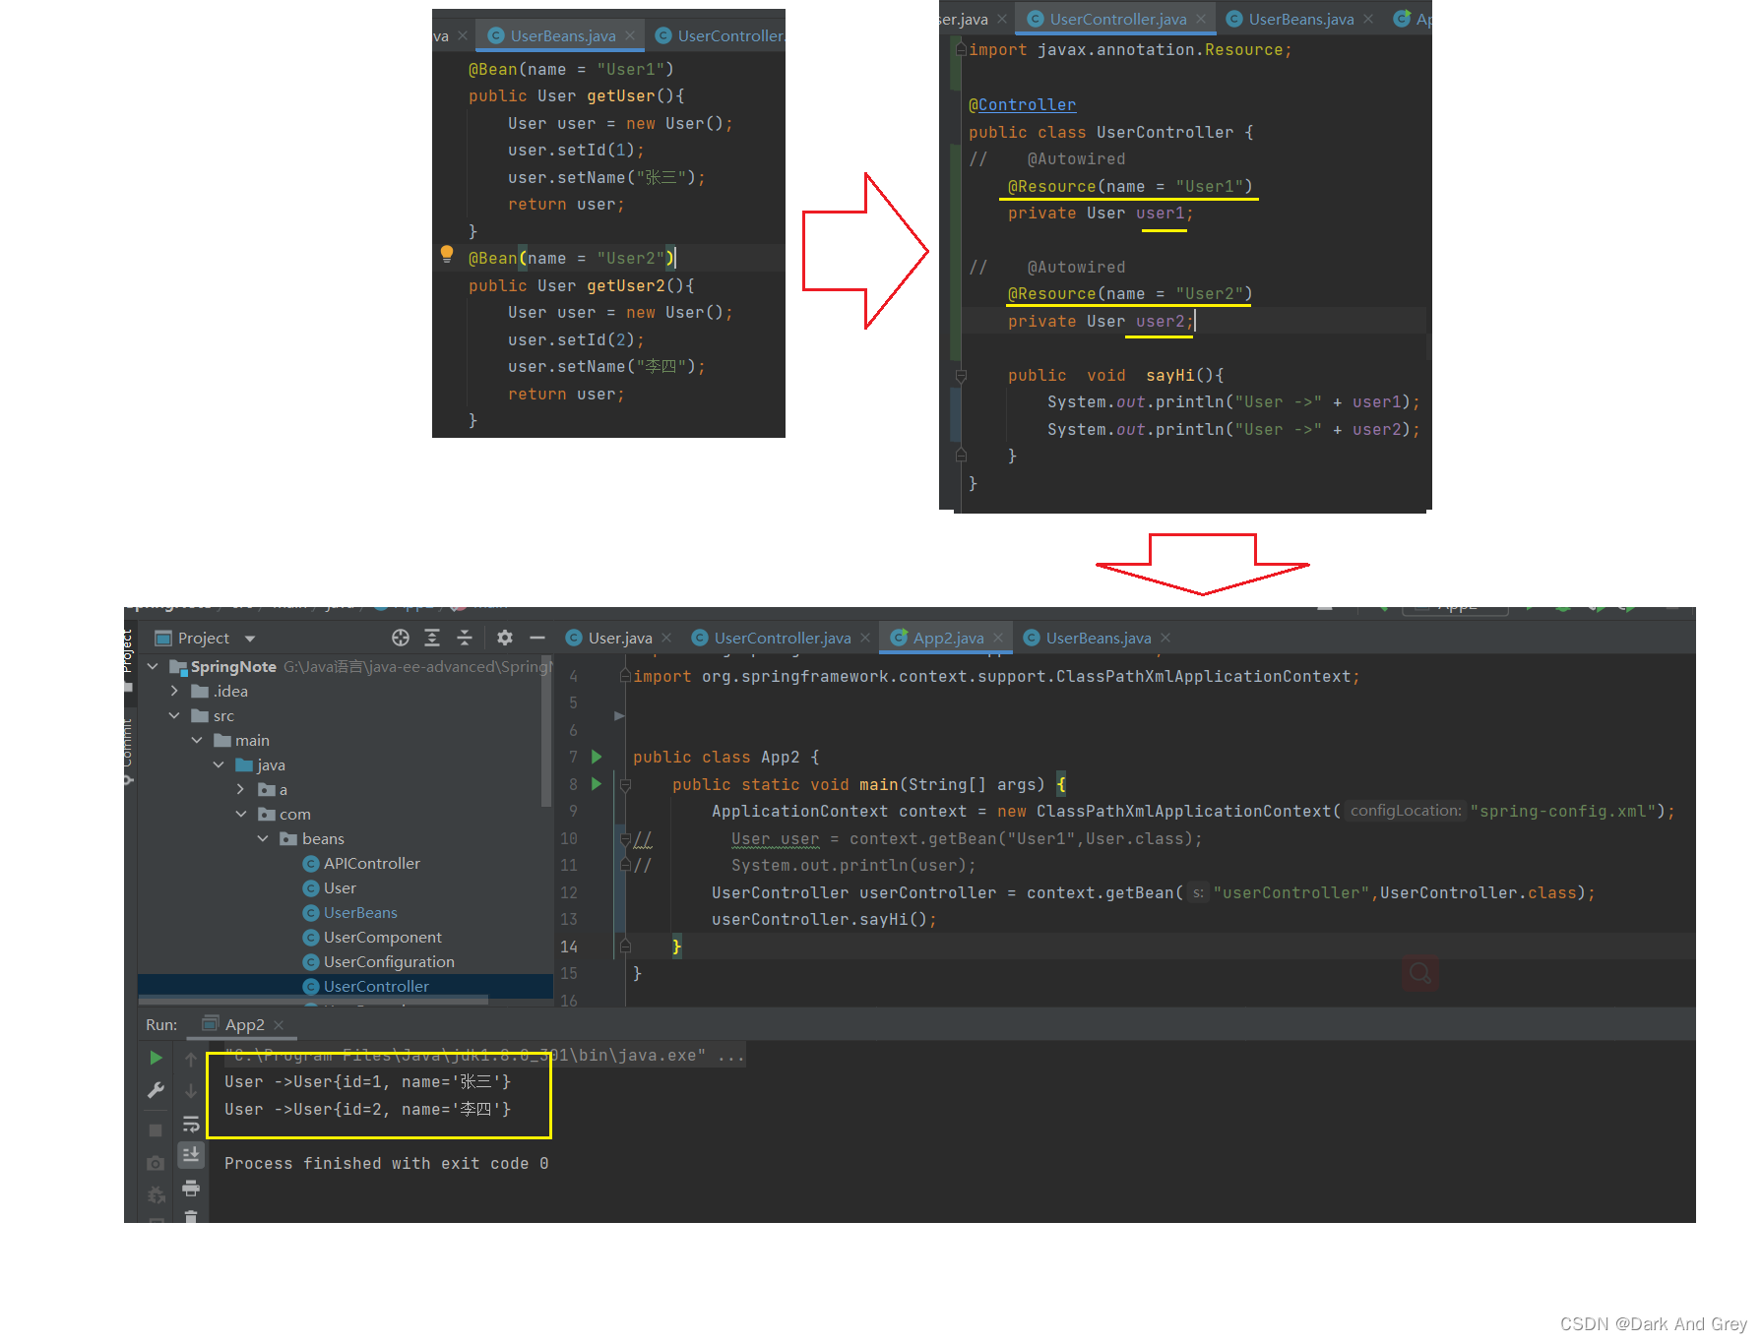Screen dimensions: 1763x1343
Task: Collapse the main folder
Action: point(197,740)
